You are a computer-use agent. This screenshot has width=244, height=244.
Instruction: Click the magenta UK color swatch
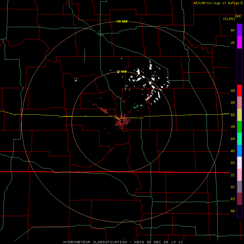(x=239, y=43)
